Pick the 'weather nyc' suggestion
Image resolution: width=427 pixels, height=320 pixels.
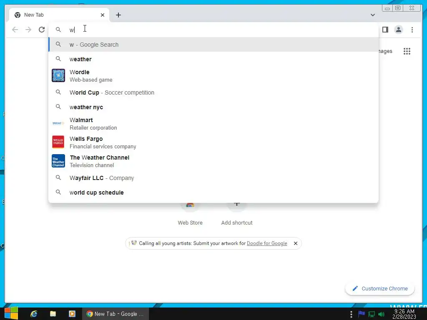pyautogui.click(x=213, y=107)
